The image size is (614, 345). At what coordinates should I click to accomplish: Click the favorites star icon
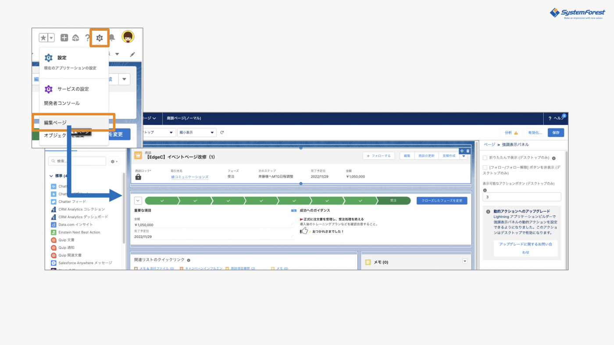point(43,38)
